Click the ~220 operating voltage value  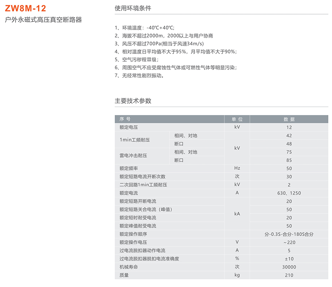point(289,242)
